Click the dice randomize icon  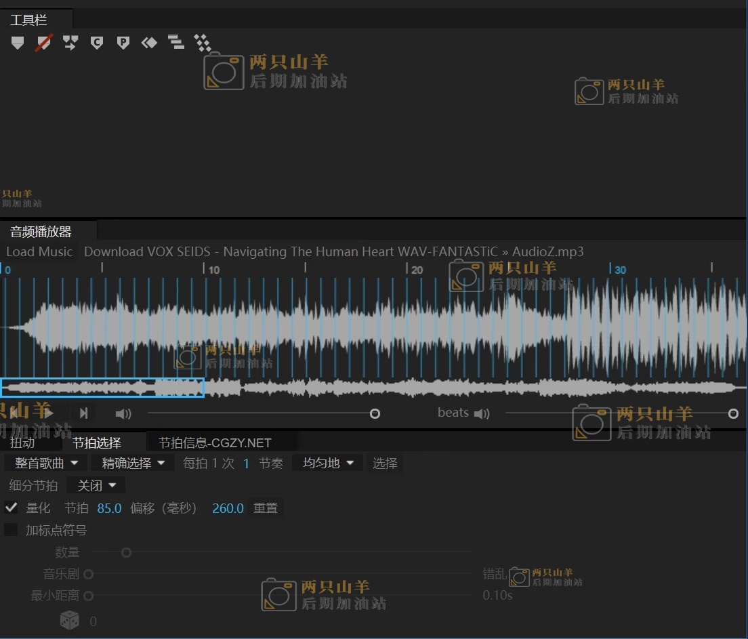70,620
